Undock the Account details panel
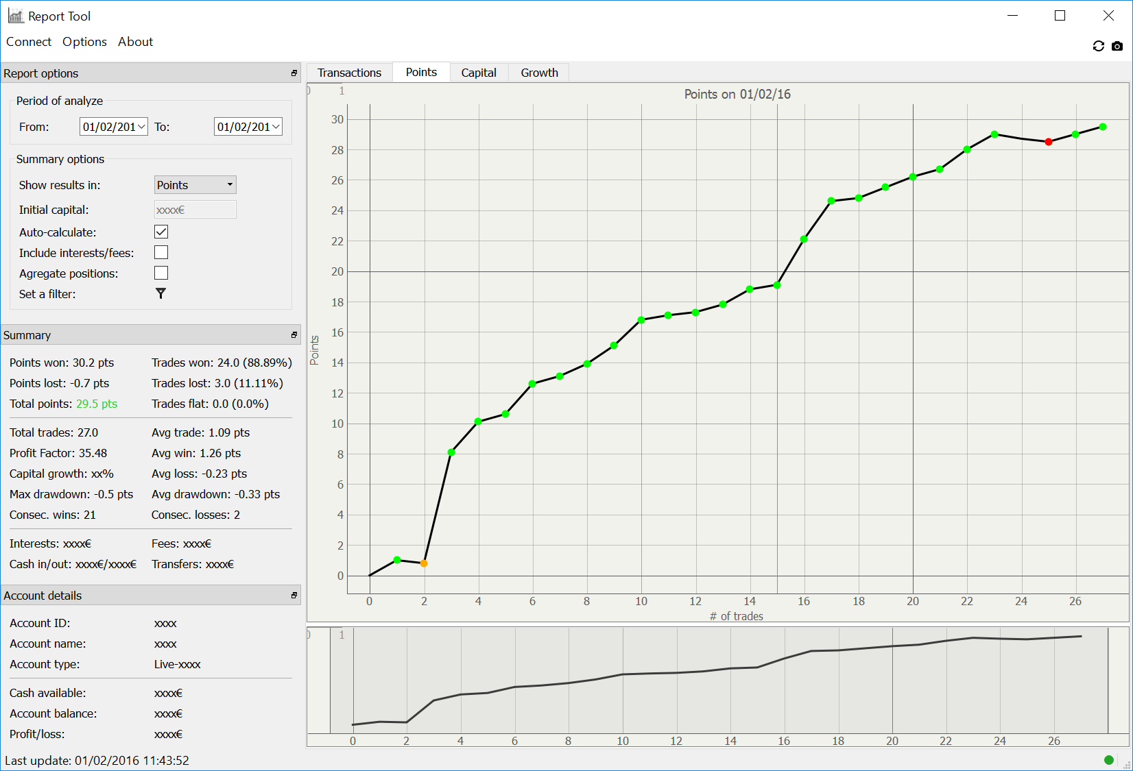 (294, 596)
